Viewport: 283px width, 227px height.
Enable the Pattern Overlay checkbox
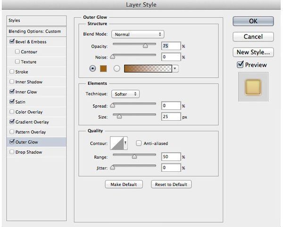click(x=12, y=132)
